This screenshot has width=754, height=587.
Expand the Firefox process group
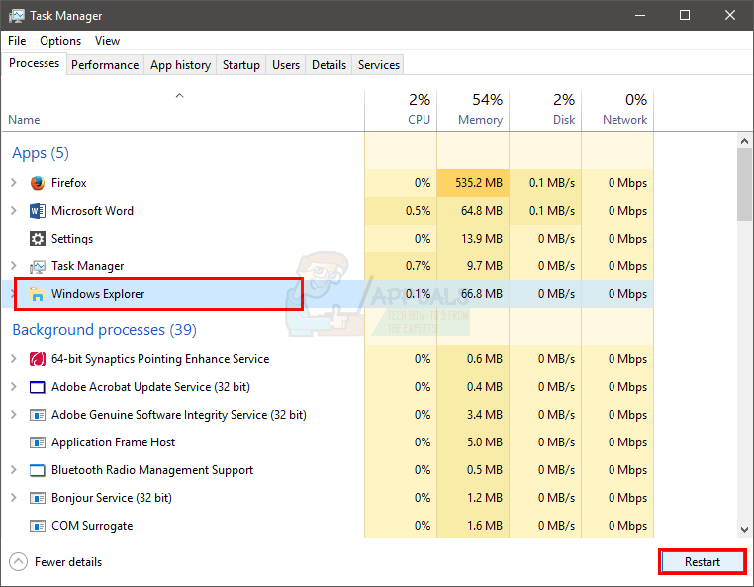[x=13, y=183]
